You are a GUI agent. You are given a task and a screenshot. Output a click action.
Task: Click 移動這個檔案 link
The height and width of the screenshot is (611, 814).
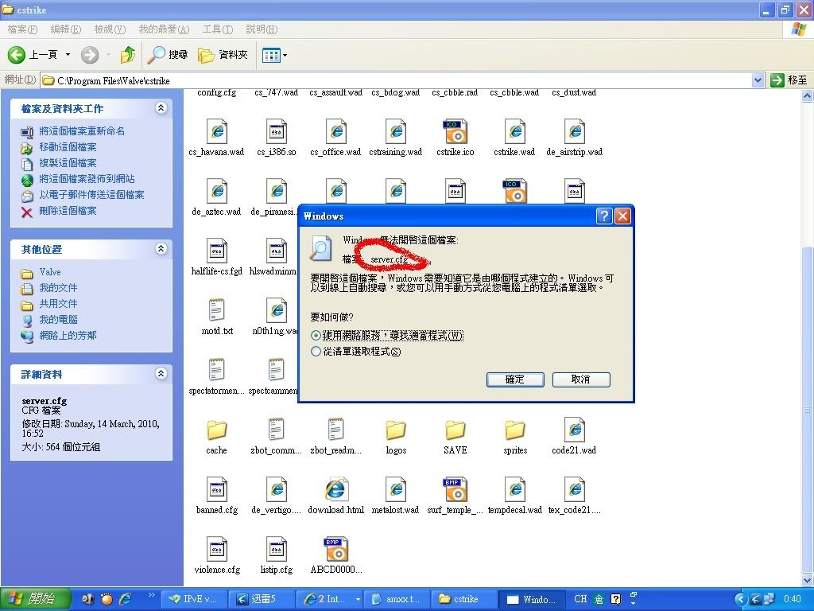[68, 147]
